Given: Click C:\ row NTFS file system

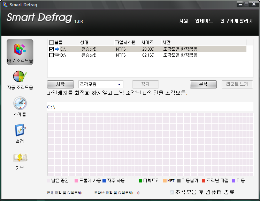Looking at the screenshot, I should click(x=121, y=49).
